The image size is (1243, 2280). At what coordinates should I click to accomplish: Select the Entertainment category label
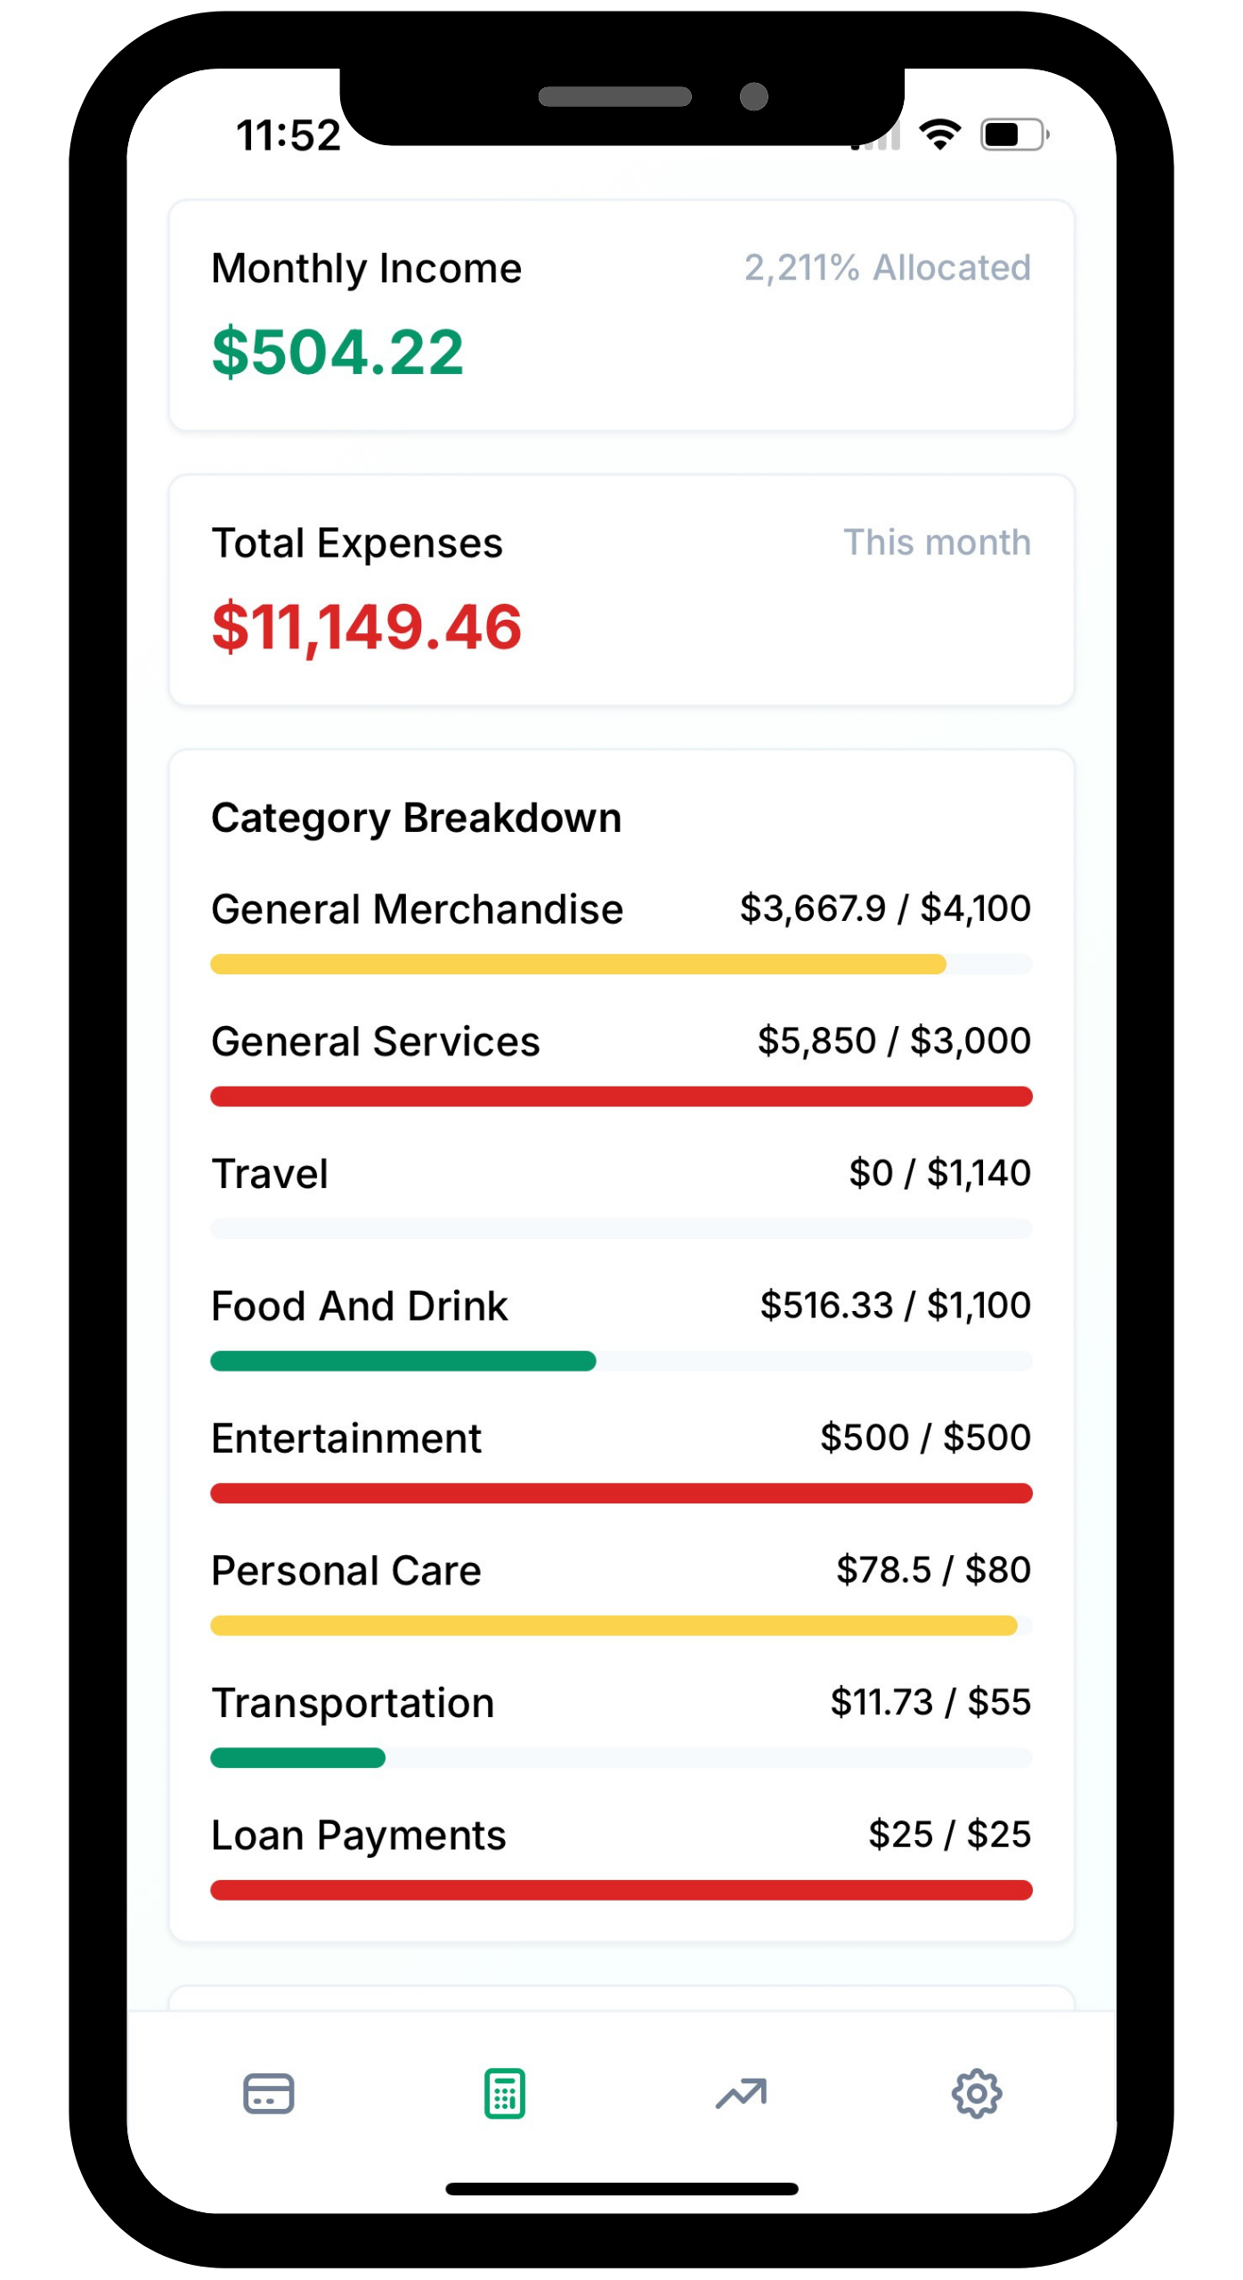[346, 1438]
